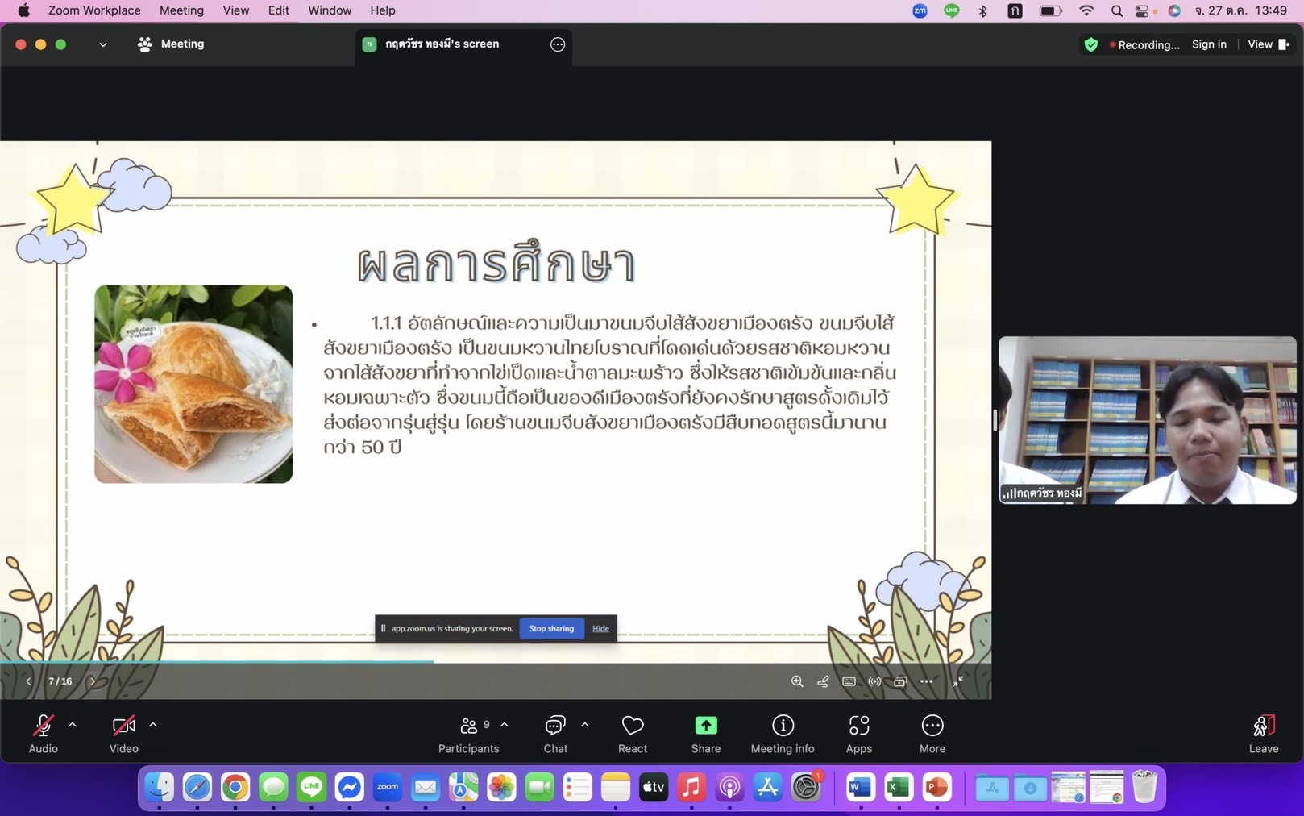Viewport: 1304px width, 816px height.
Task: Turn on the Video camera
Action: pyautogui.click(x=123, y=726)
